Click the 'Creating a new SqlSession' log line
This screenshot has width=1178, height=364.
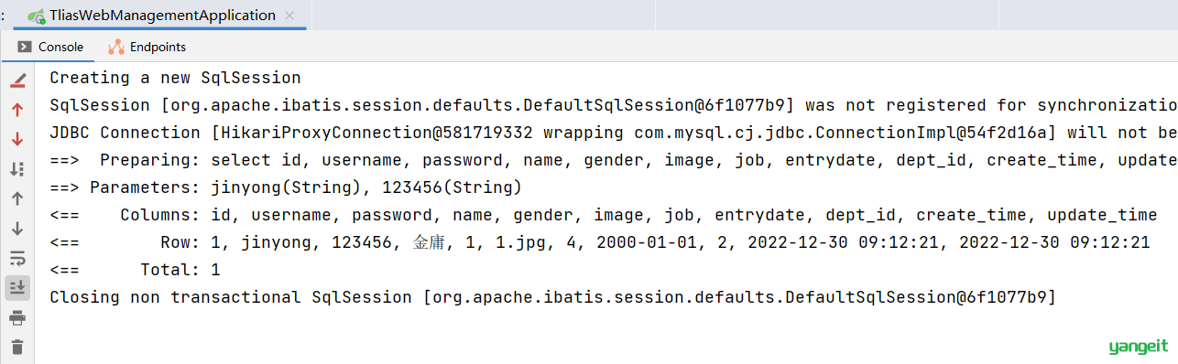click(x=175, y=78)
